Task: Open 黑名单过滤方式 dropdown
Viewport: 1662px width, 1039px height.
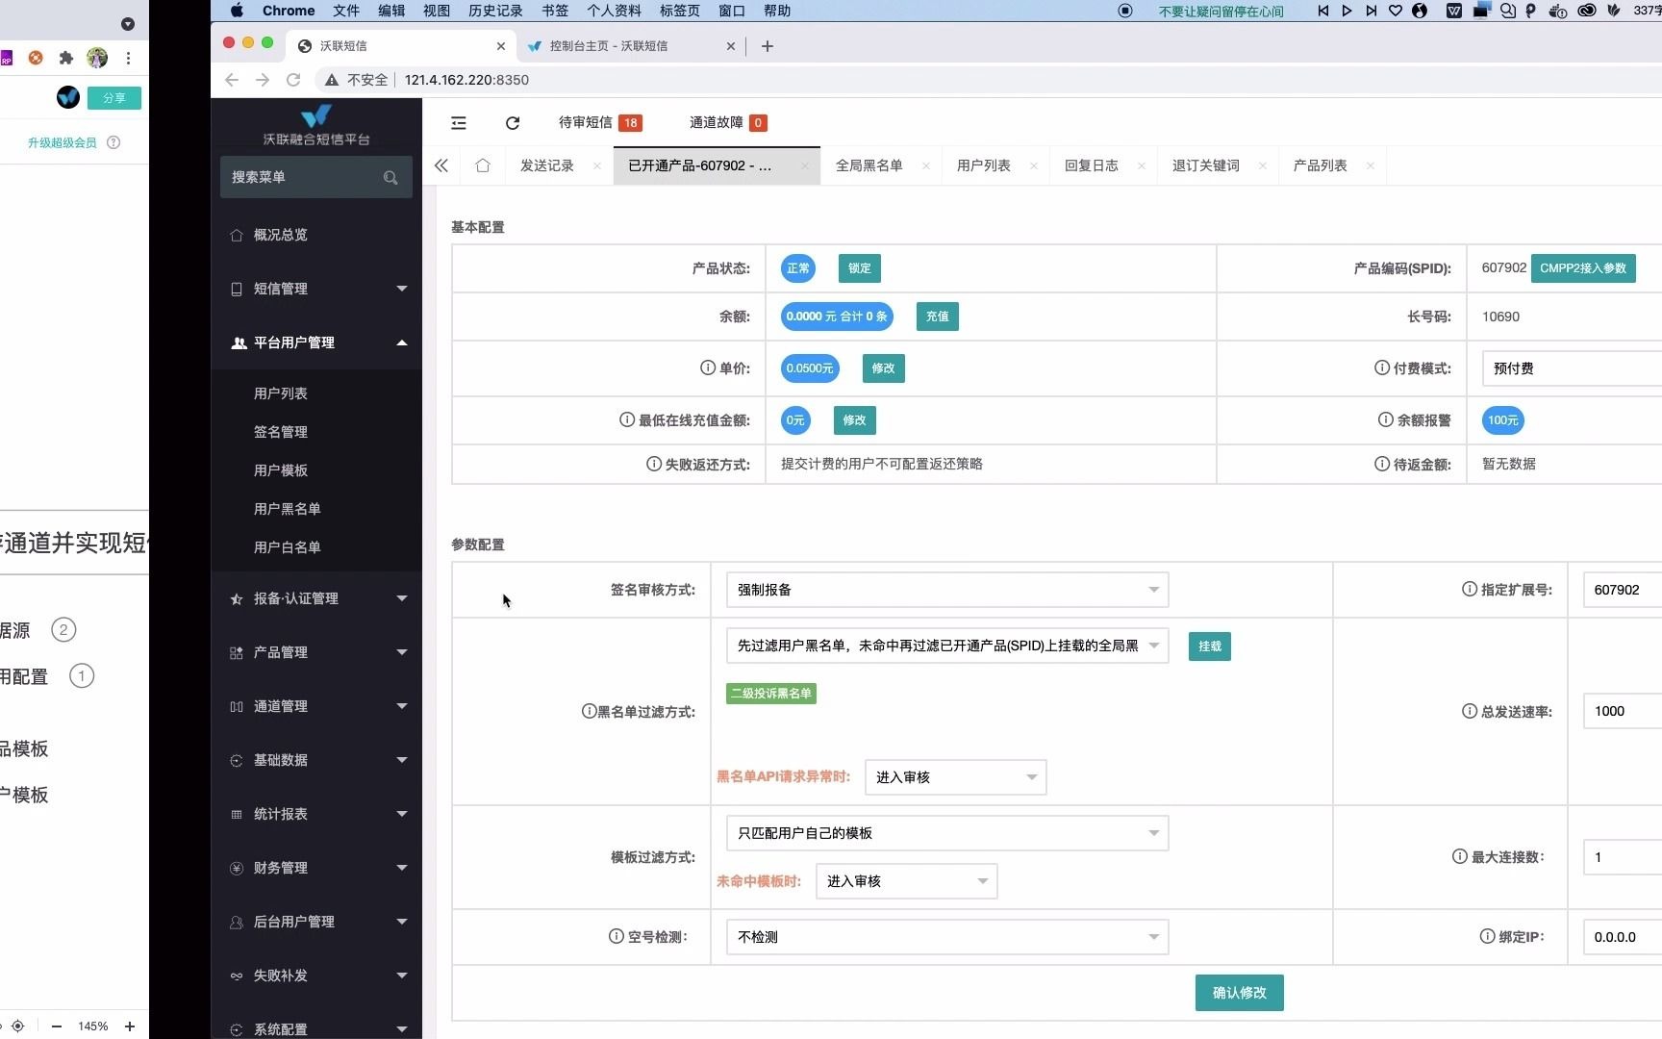Action: coord(947,646)
